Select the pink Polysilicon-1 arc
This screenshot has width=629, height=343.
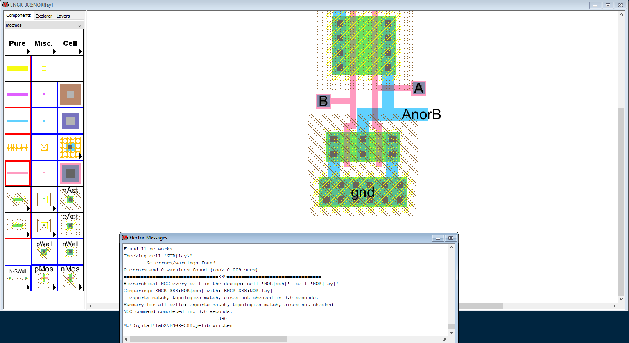18,173
